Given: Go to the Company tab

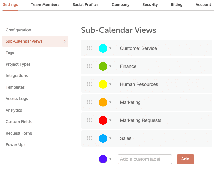Looking at the screenshot, I should coord(120,5).
